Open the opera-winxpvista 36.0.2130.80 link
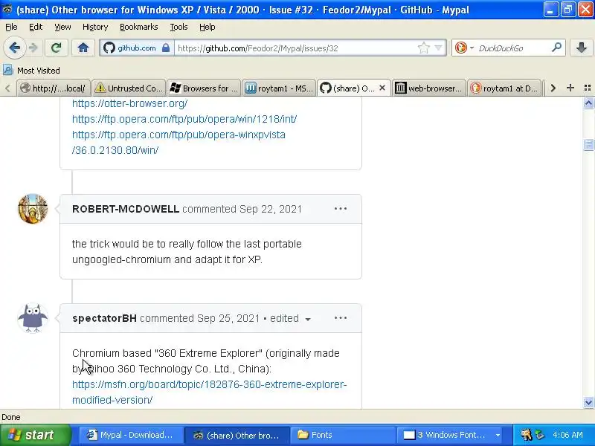This screenshot has width=595, height=446. (x=178, y=142)
